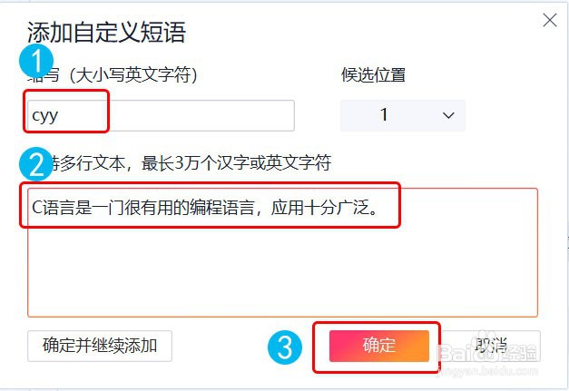
Task: Click the blue circle numbered 2
Action: pos(36,163)
